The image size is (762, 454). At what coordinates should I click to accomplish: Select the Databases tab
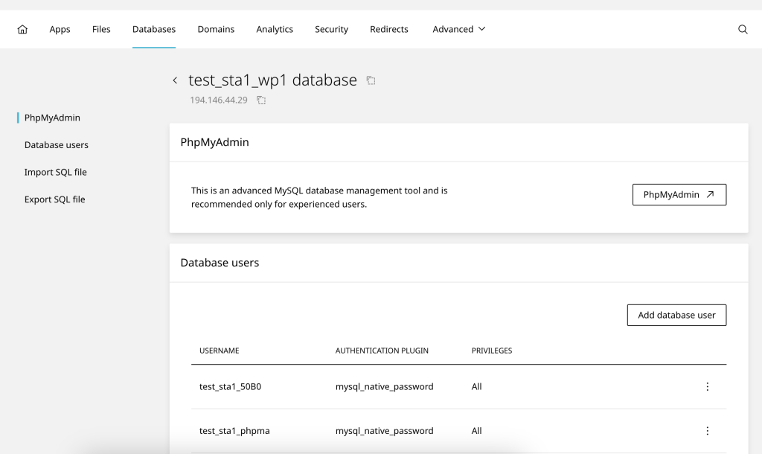154,29
